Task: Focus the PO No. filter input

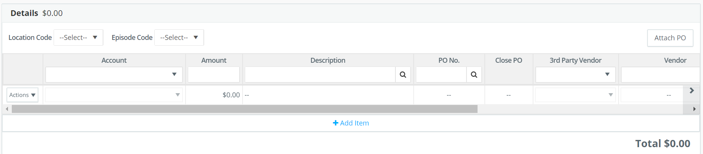Action: pos(441,75)
